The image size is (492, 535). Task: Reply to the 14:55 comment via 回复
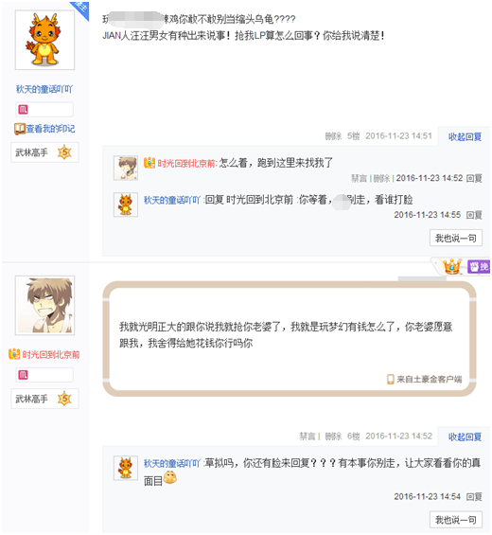coord(474,215)
